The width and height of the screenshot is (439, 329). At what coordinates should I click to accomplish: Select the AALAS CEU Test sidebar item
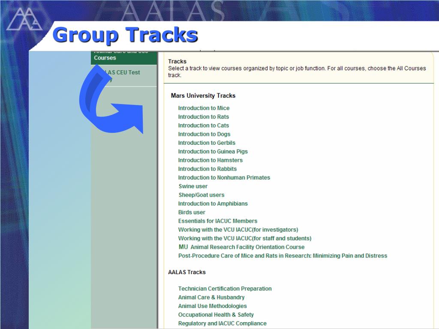[124, 76]
